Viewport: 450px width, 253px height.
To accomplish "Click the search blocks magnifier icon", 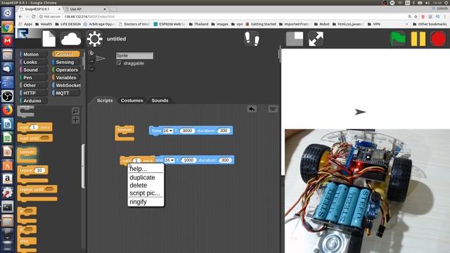I will click(x=75, y=111).
